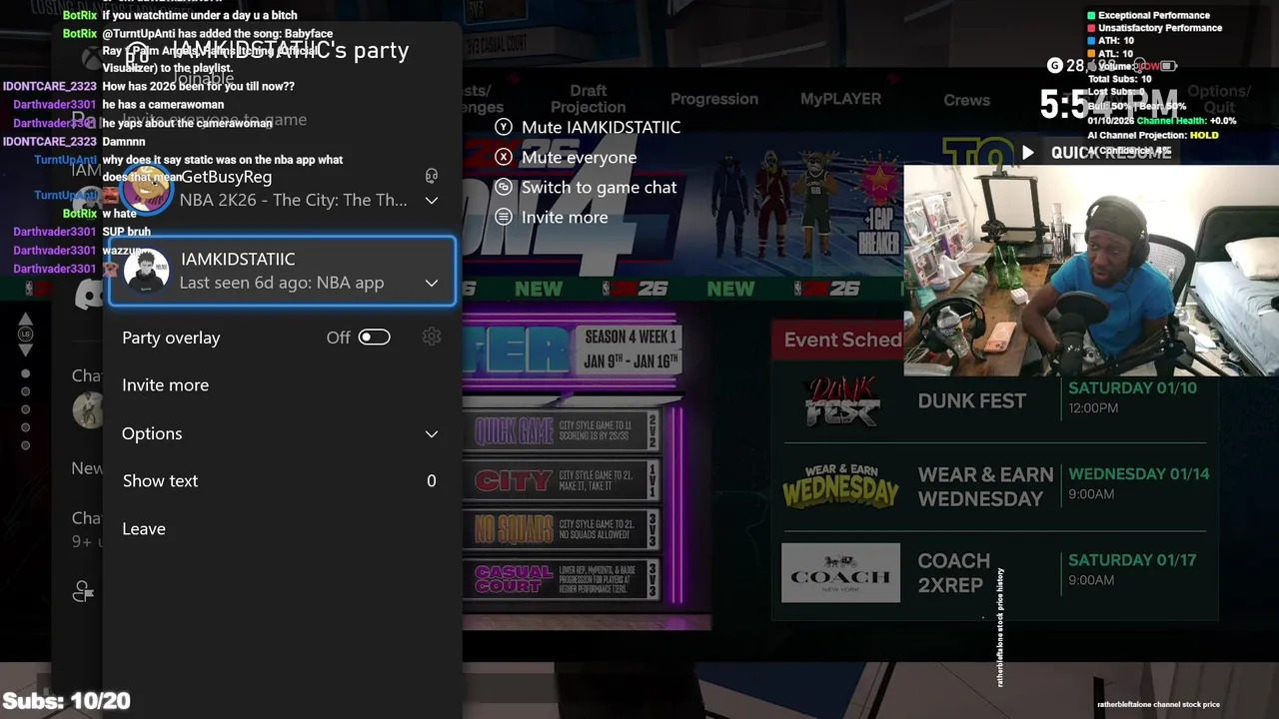Click the Y button icon

[504, 127]
